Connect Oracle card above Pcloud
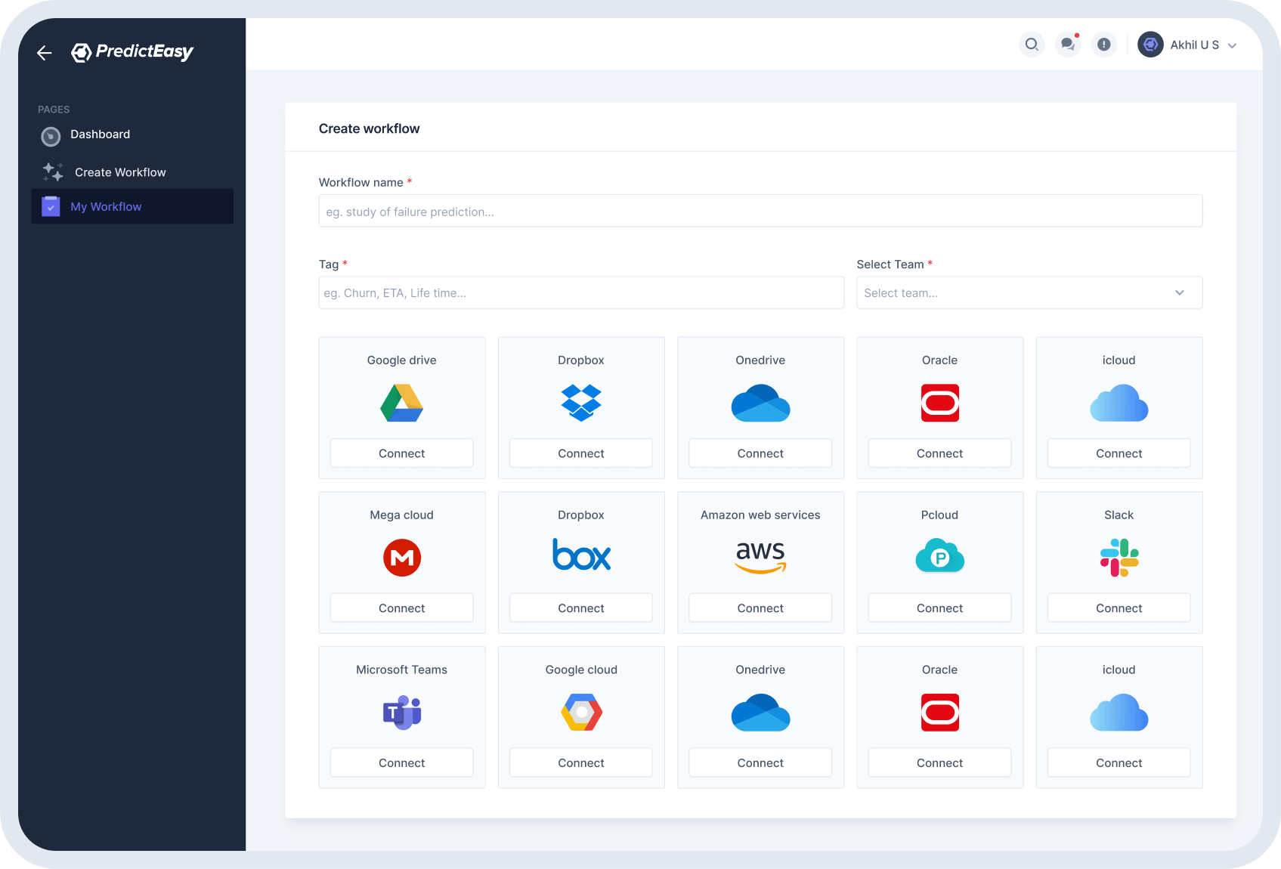The width and height of the screenshot is (1281, 869). 939,453
